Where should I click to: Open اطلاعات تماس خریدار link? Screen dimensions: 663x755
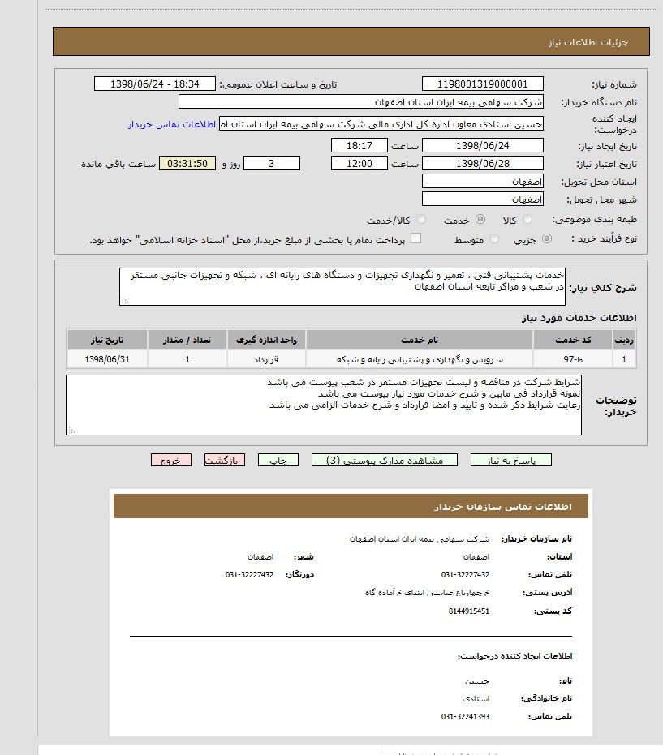tap(171, 124)
